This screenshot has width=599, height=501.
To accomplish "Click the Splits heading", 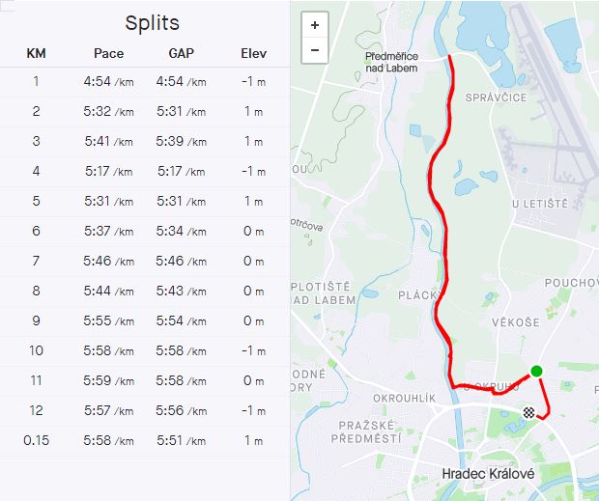I will point(152,23).
